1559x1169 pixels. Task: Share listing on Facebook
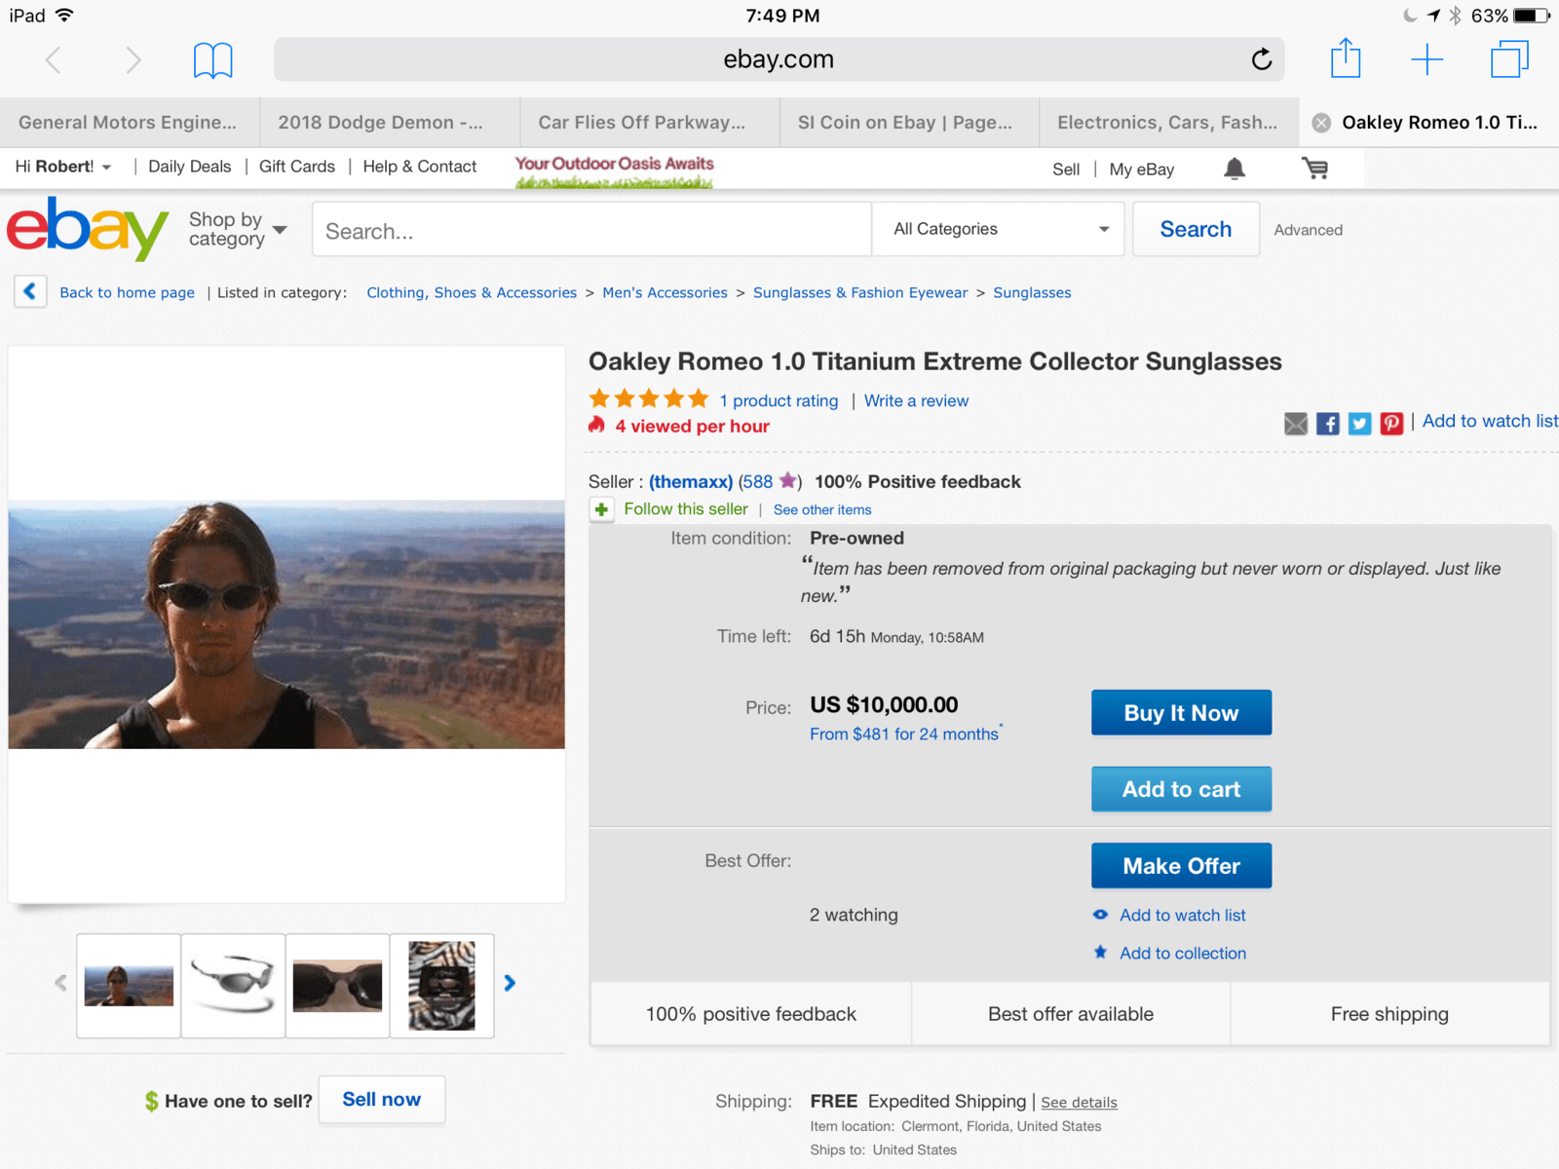1327,423
